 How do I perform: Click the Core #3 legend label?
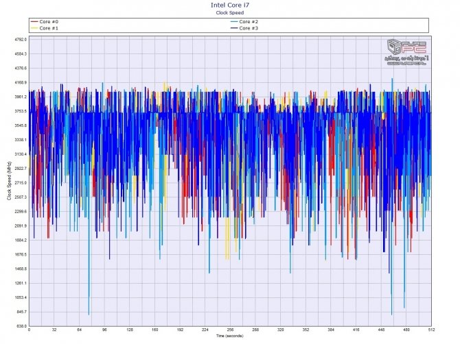point(249,28)
